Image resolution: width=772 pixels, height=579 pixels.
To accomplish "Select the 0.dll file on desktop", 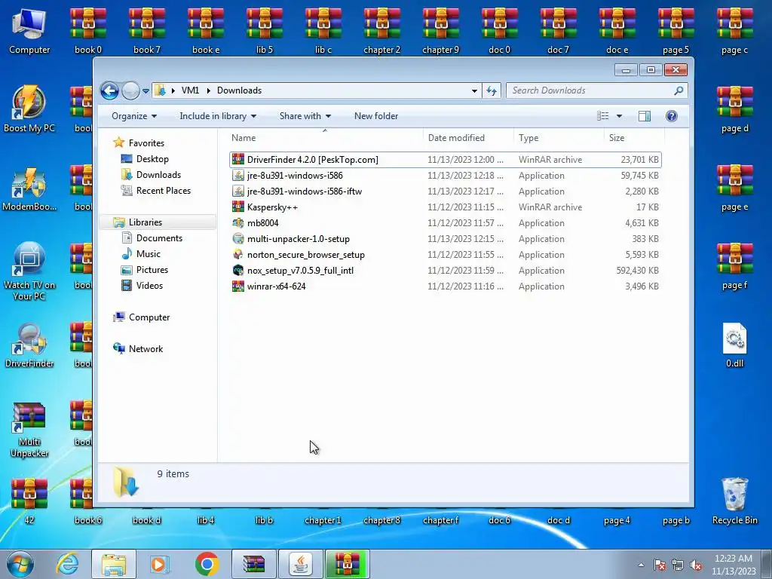I will point(734,345).
